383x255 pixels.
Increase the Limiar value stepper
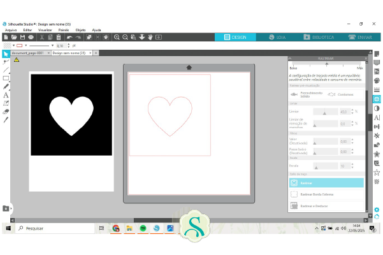pos(352,110)
